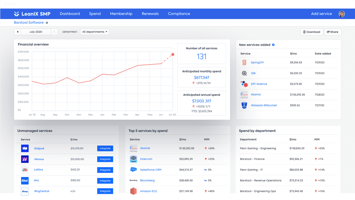Image resolution: width=355 pixels, height=200 pixels.
Task: Click the SpringCM service icon
Action: point(244,62)
